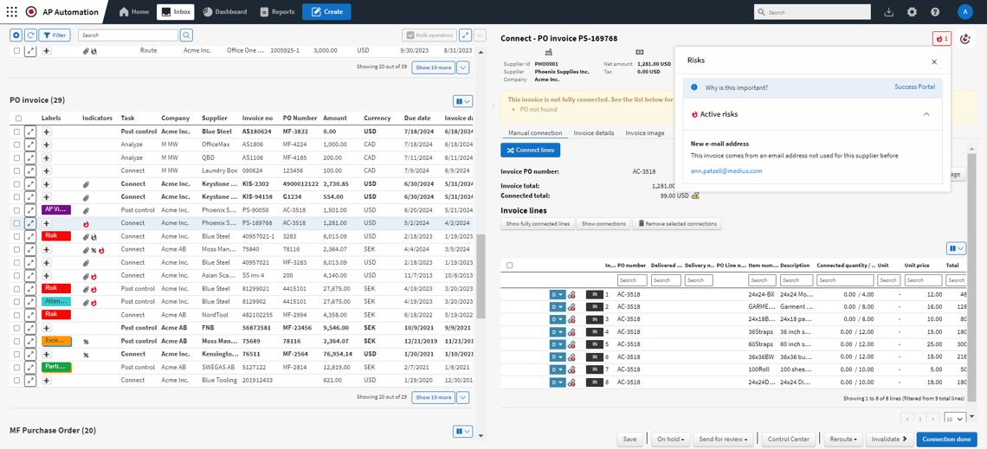
Task: Open invoice 56873581 row expand icon
Action: pos(30,328)
